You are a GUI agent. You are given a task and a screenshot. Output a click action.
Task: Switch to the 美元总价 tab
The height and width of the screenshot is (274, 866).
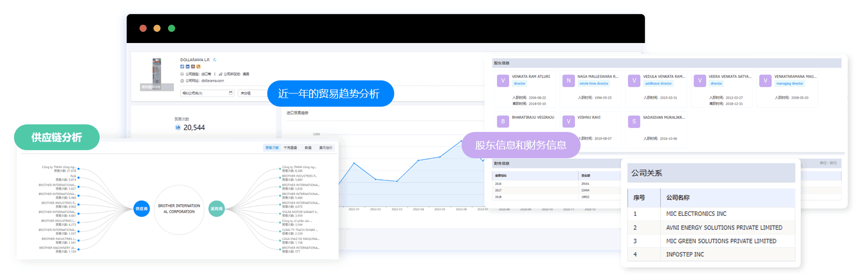pyautogui.click(x=325, y=148)
